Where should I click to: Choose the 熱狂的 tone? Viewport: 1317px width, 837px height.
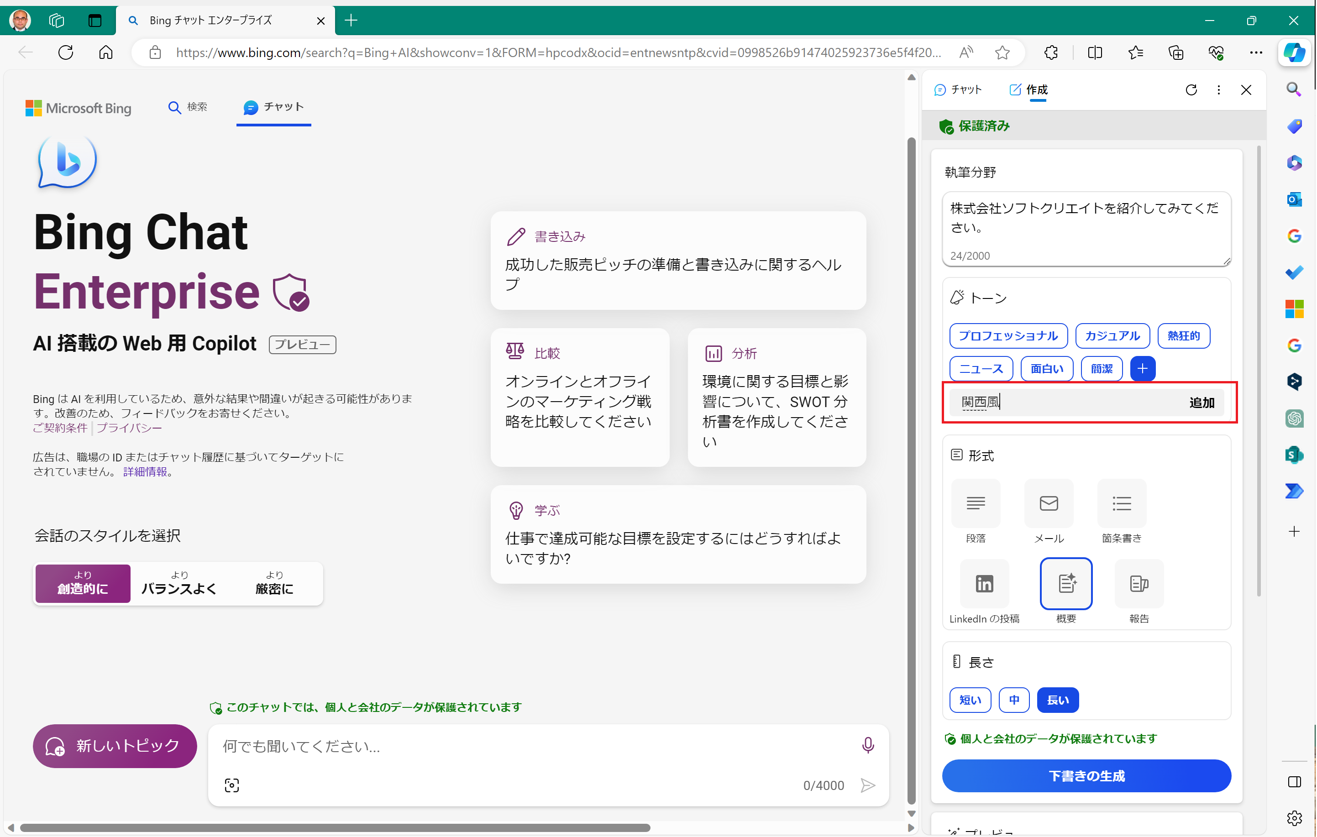pos(1184,336)
